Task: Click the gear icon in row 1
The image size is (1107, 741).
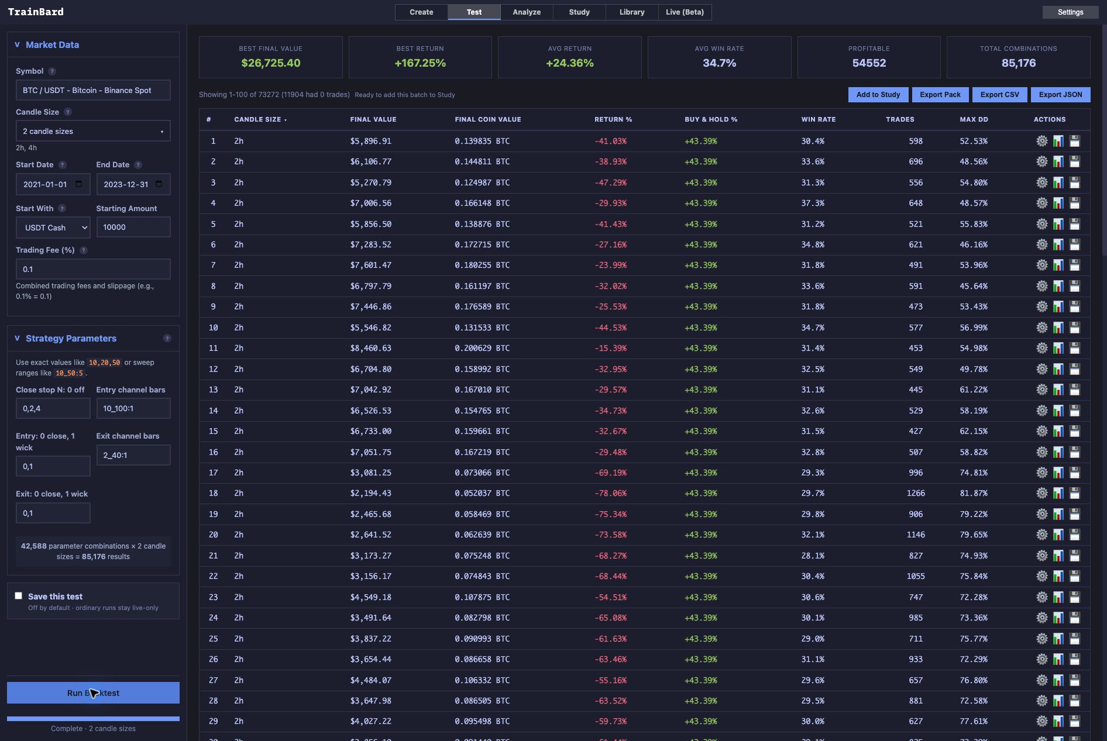Action: click(x=1041, y=141)
